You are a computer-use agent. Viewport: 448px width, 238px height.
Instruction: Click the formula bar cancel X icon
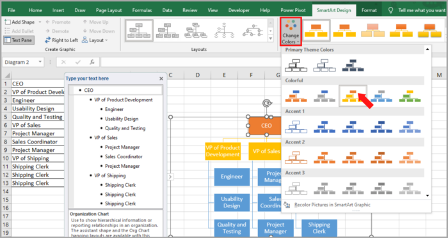tap(63, 62)
